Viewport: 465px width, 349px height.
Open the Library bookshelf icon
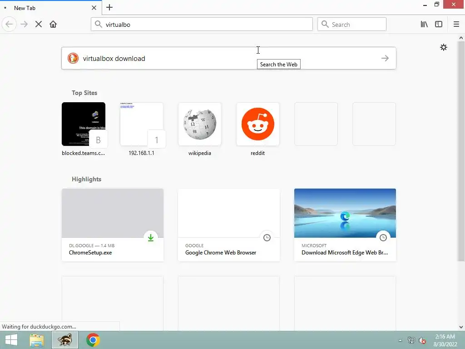click(424, 25)
